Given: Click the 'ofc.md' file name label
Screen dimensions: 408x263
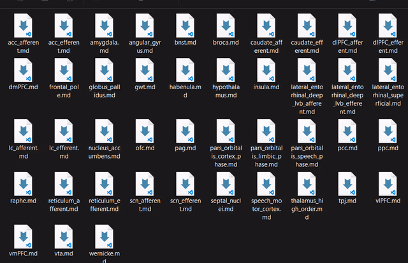Looking at the screenshot, I should (x=145, y=148).
